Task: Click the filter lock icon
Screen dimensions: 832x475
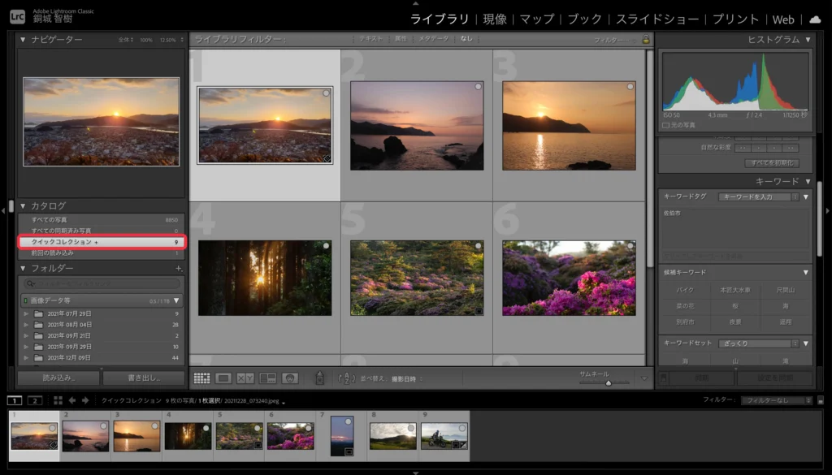Action: pos(646,39)
